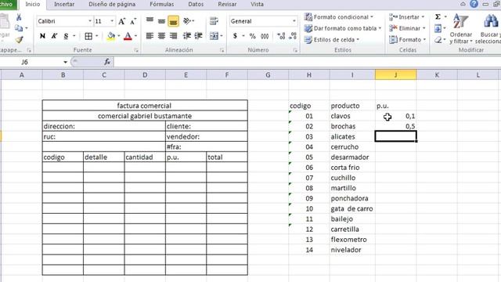This screenshot has height=282, width=501.
Task: Select the 'vendedor:' cell
Action: [x=207, y=136]
